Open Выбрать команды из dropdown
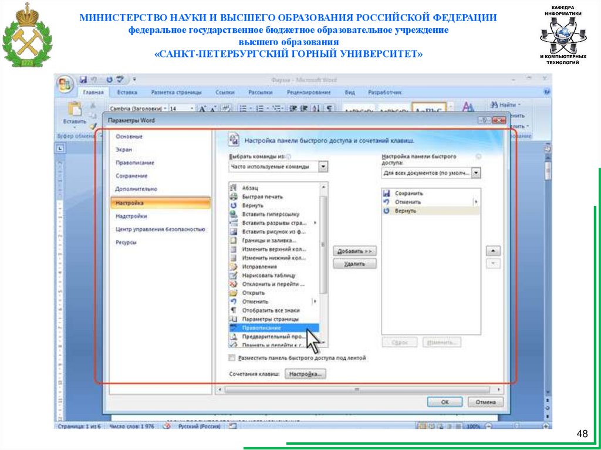Image resolution: width=601 pixels, height=450 pixels. coord(324,167)
